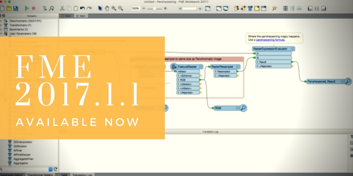Expand the <Generic> port on FeatureReader
353x176 pixels.
pyautogui.click(x=179, y=84)
